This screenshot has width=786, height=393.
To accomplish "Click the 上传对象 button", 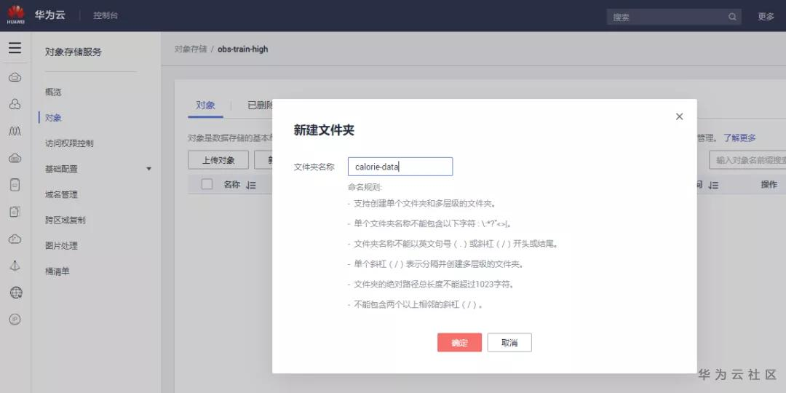I will pyautogui.click(x=218, y=160).
